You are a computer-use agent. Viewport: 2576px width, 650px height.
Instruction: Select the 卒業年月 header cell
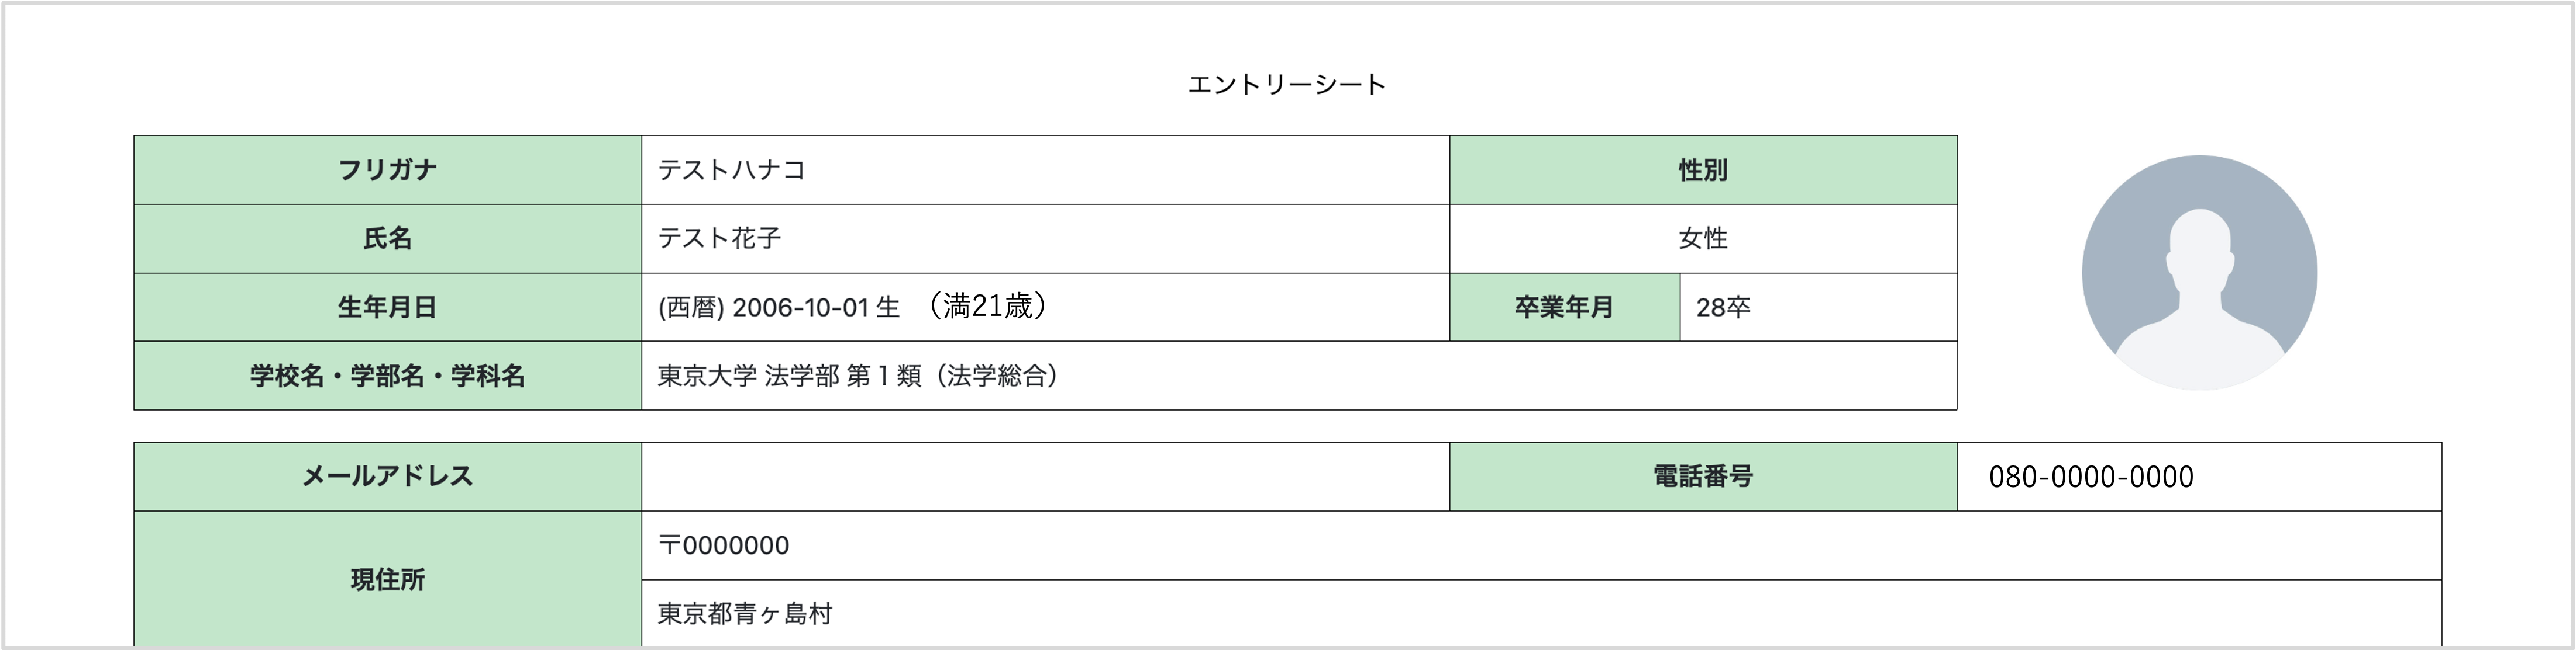1565,308
